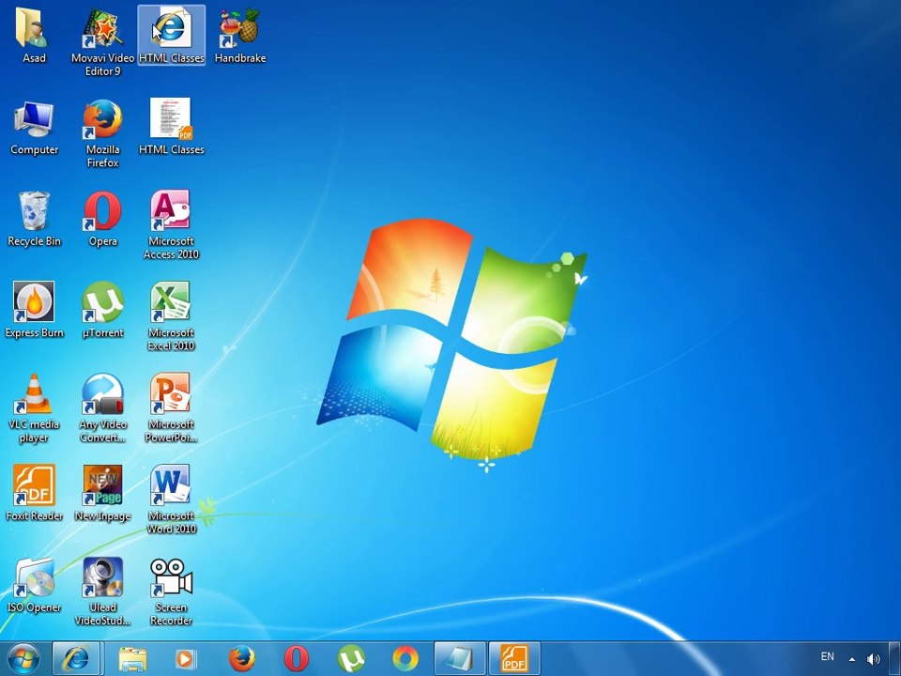Open the Asad user folder icon
The height and width of the screenshot is (676, 901).
[x=34, y=35]
